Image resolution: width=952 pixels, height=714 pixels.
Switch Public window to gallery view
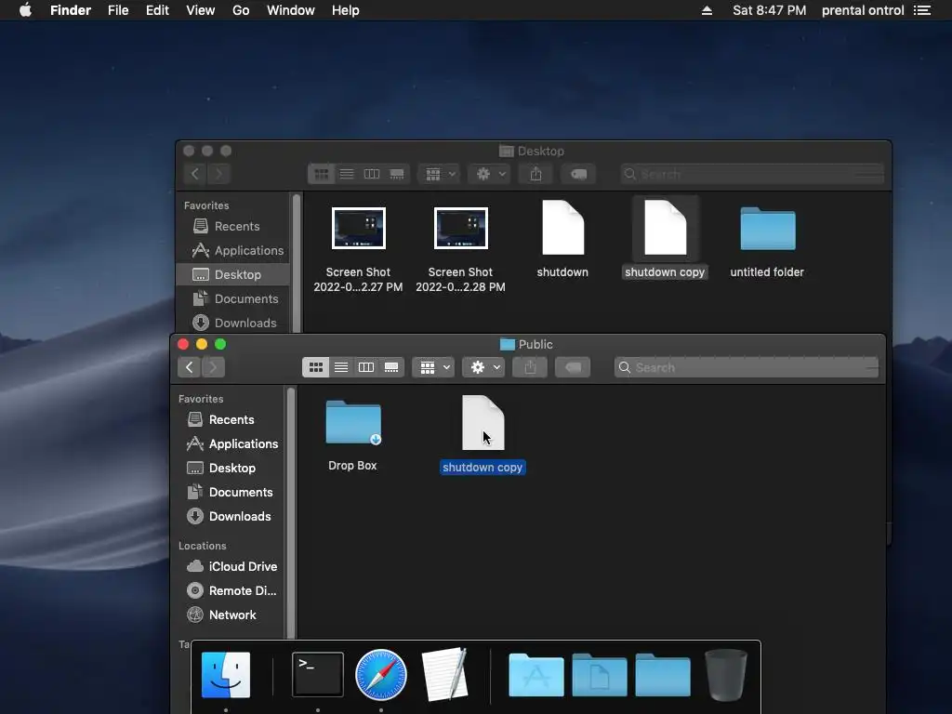click(x=391, y=367)
